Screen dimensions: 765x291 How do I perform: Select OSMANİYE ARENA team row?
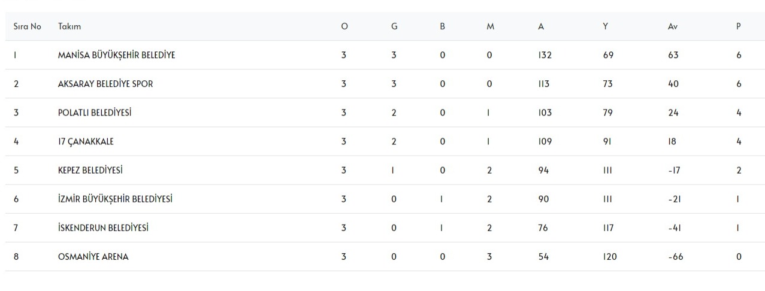pyautogui.click(x=93, y=257)
